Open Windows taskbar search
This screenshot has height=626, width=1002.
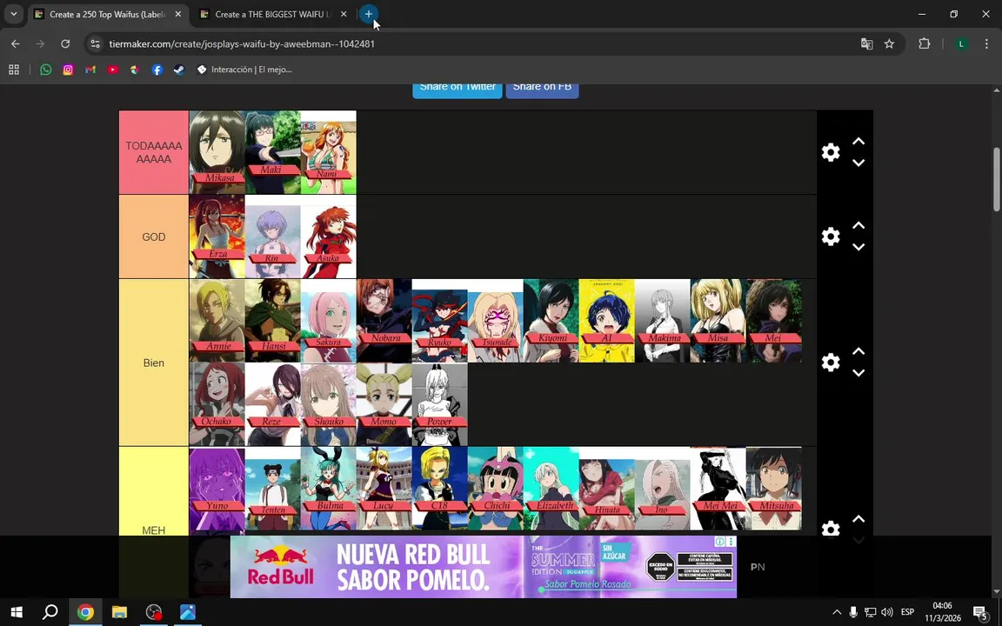coord(50,612)
